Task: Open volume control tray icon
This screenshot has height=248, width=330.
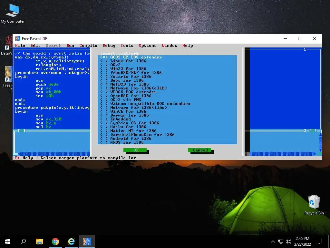Action: point(288,242)
